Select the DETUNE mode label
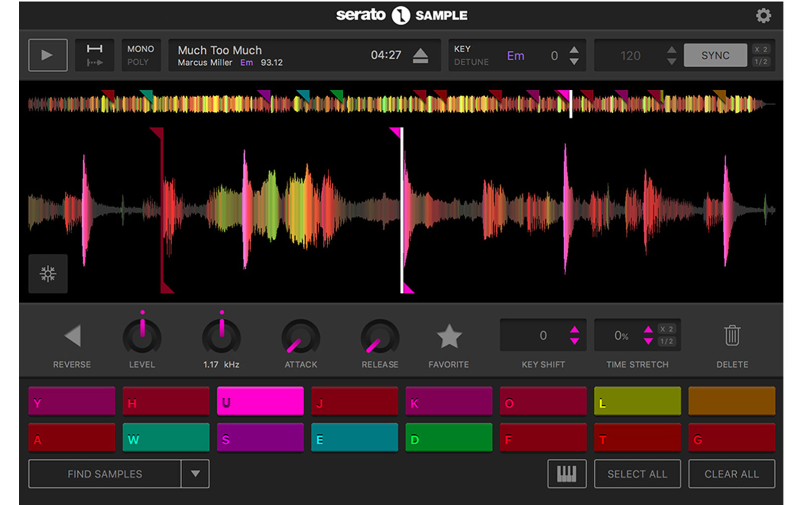 pyautogui.click(x=471, y=62)
